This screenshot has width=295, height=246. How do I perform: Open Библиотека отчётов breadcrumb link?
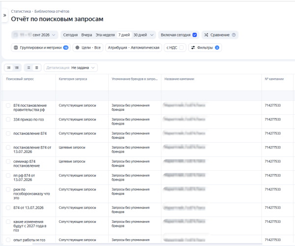tap(52, 11)
